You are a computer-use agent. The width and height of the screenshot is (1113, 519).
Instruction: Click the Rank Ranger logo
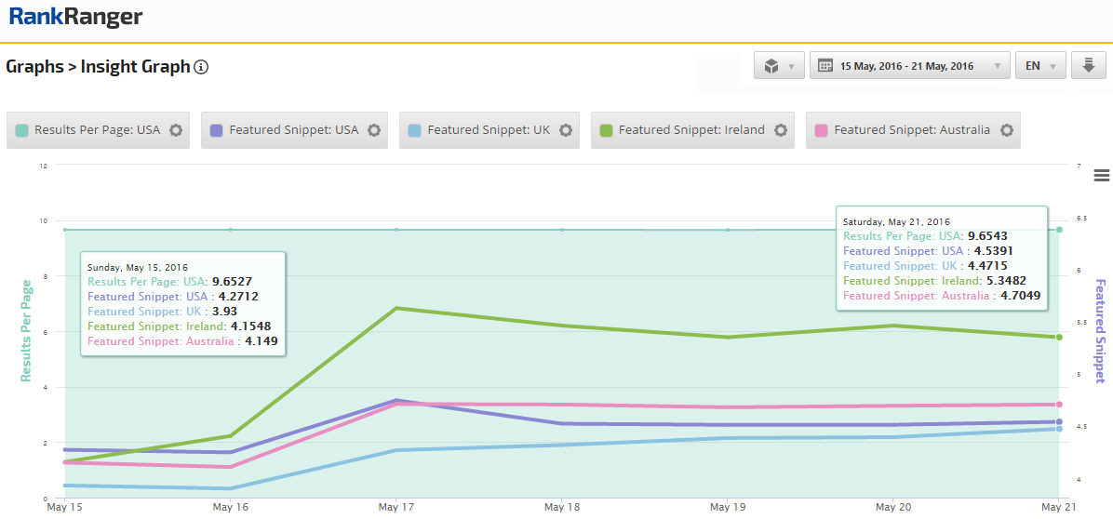click(x=76, y=17)
